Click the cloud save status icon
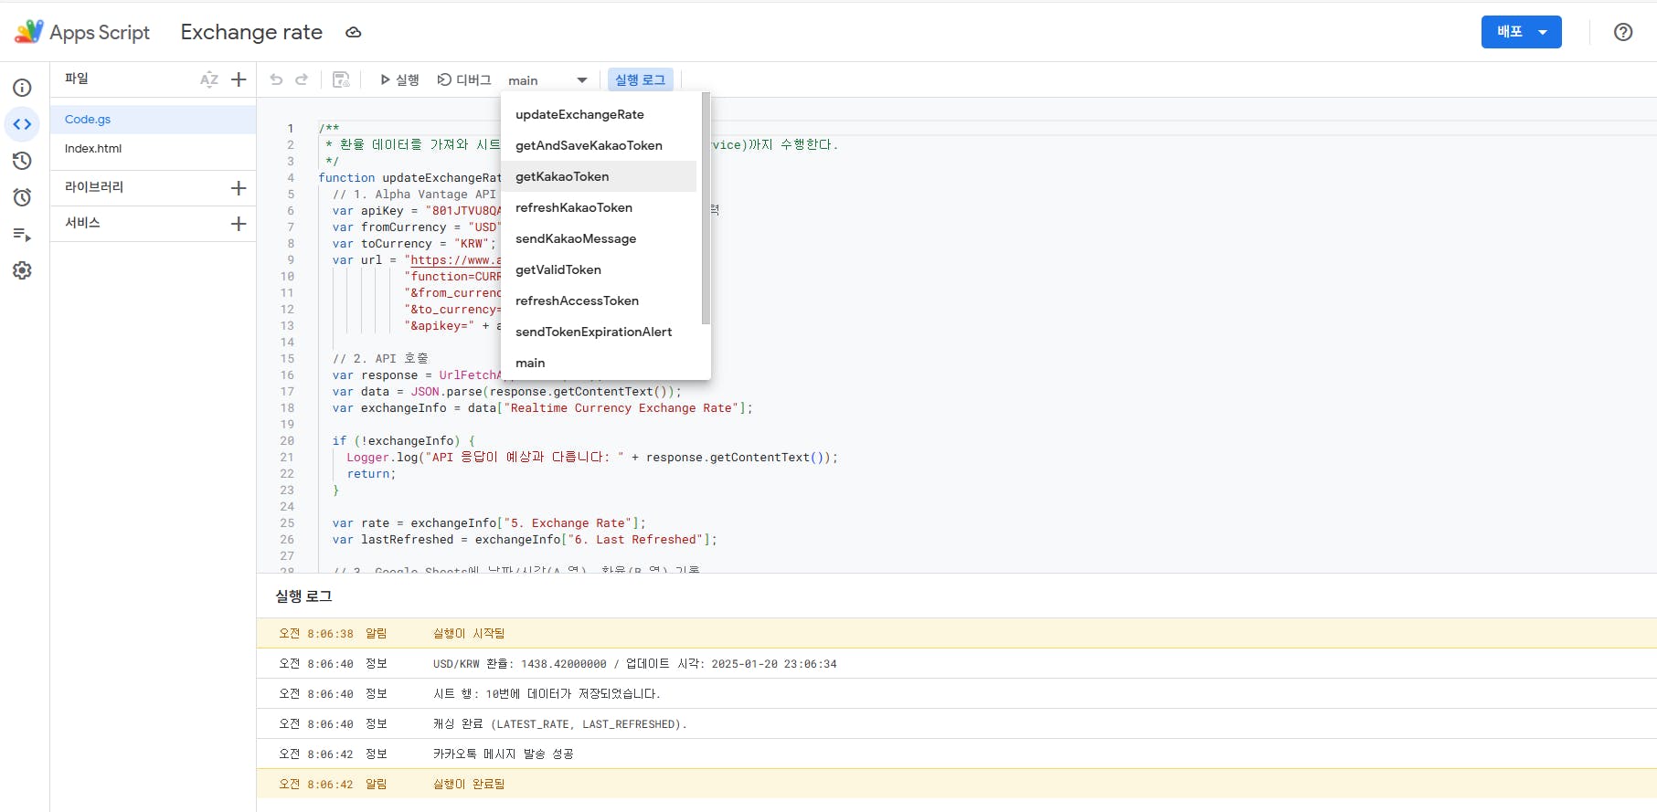This screenshot has width=1657, height=812. coord(354,33)
